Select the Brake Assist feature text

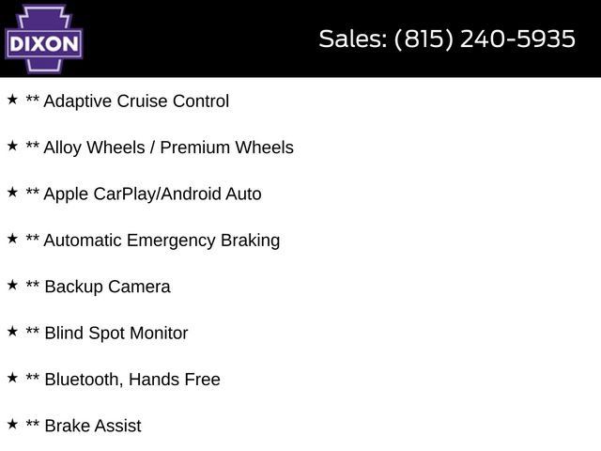(x=93, y=426)
